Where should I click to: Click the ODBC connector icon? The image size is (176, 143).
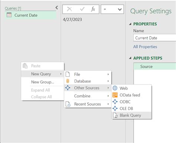[115, 102]
